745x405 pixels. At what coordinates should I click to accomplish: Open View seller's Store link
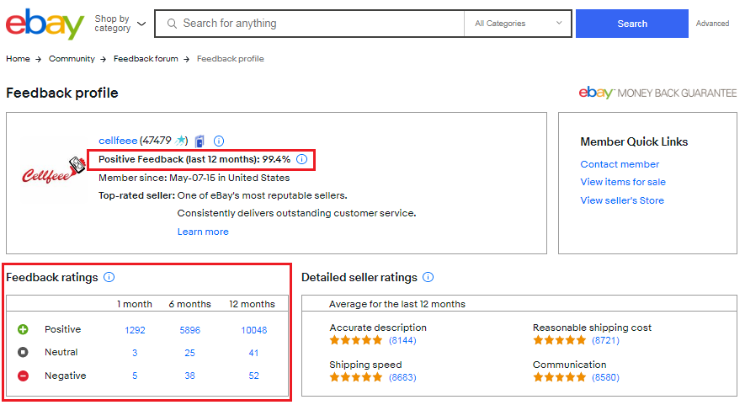coord(622,200)
